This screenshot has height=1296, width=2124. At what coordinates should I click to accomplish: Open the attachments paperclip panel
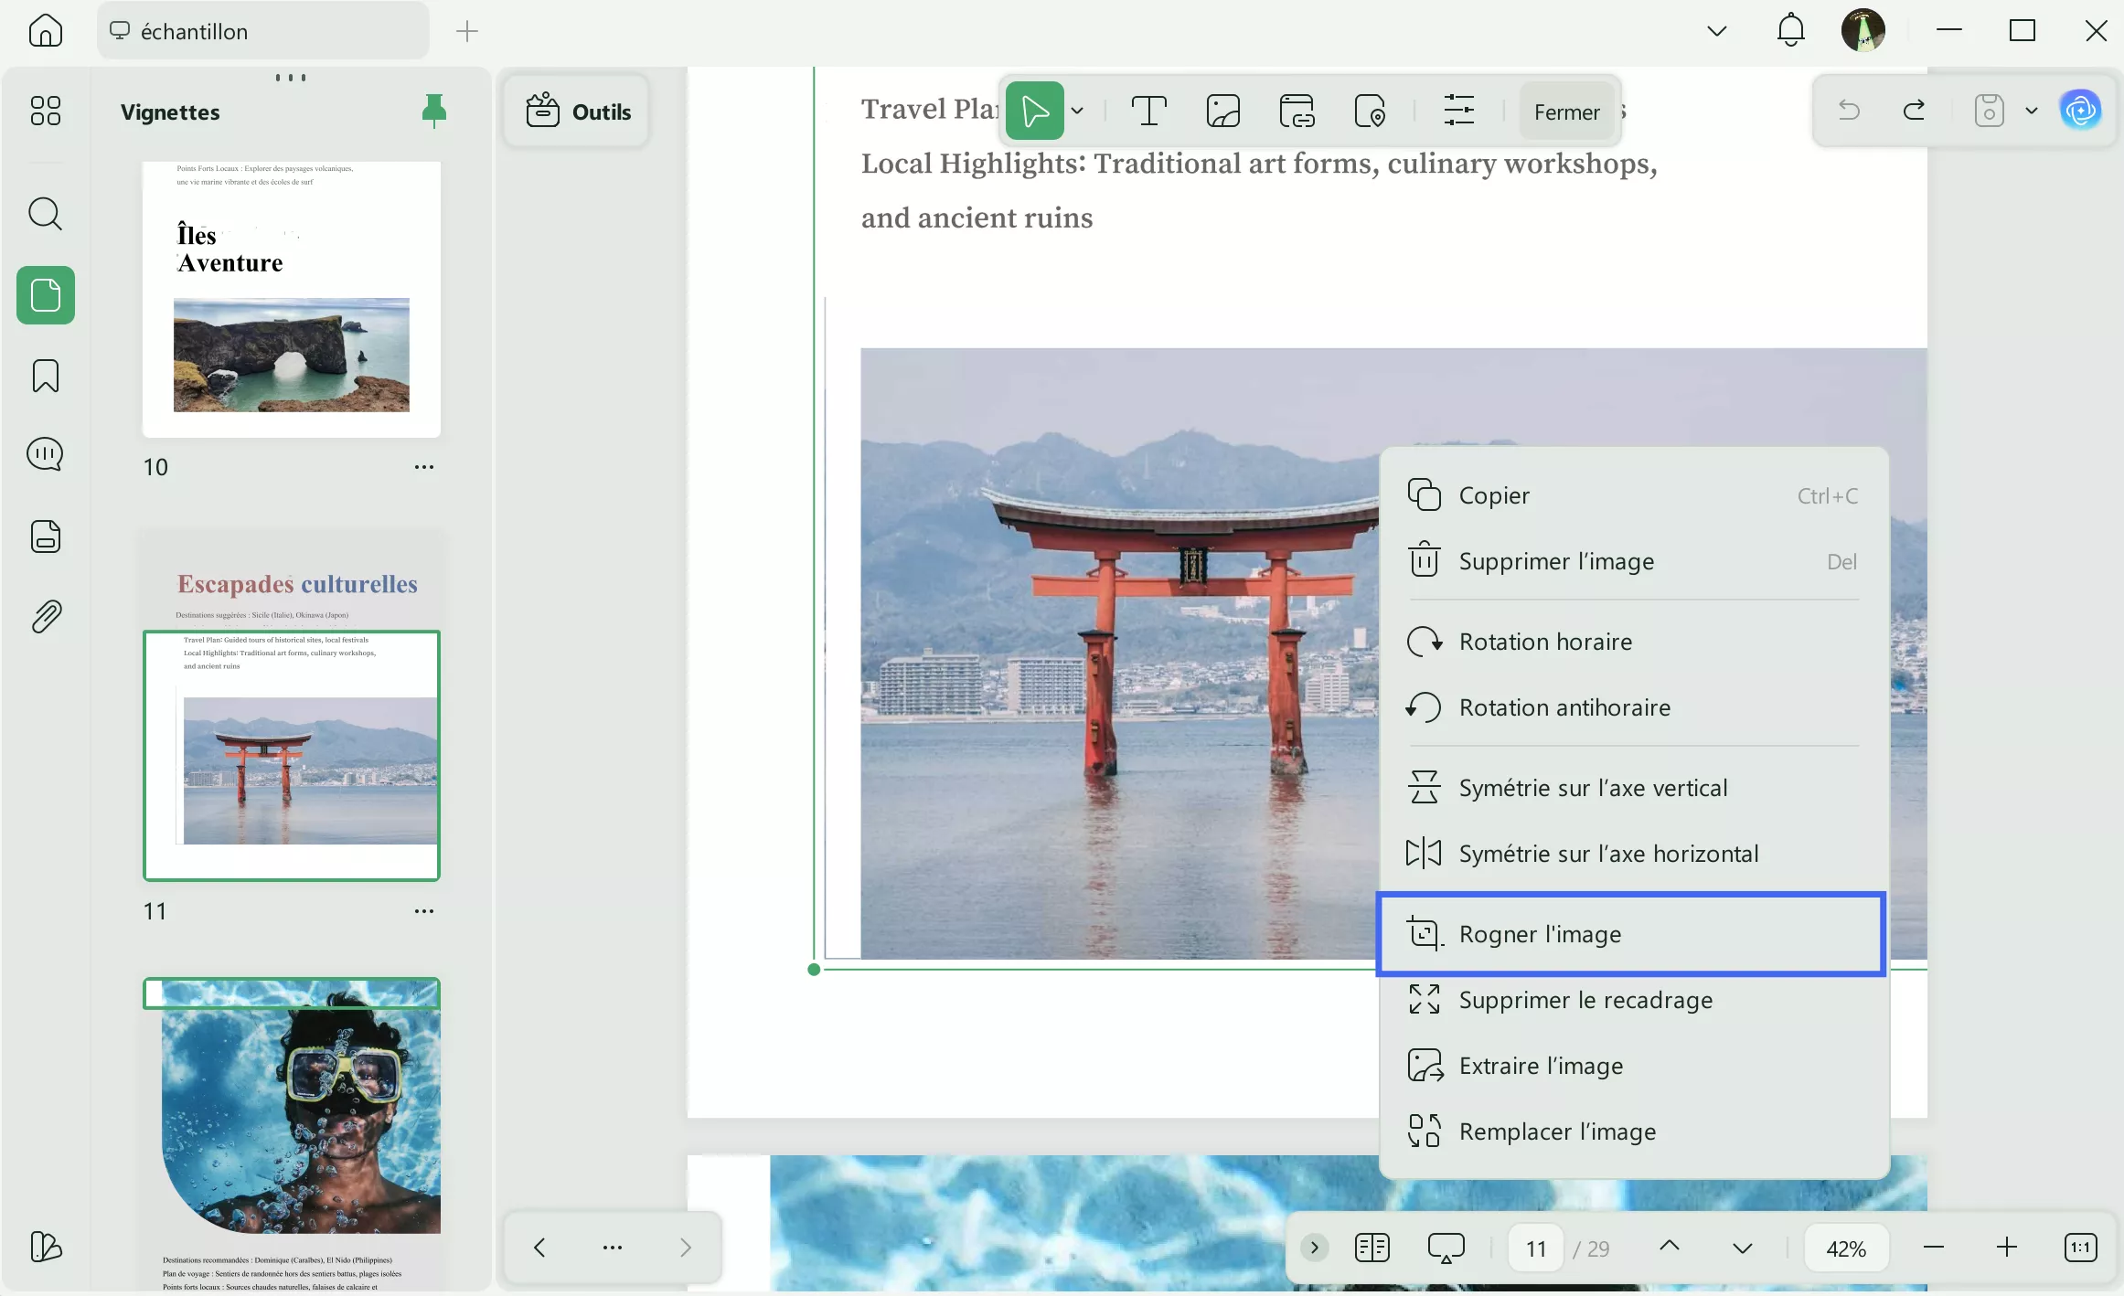(x=45, y=617)
